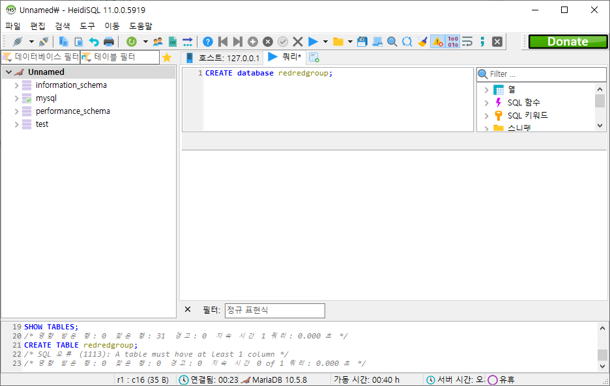
Task: Select the performance_schema database in tree
Action: click(x=72, y=111)
